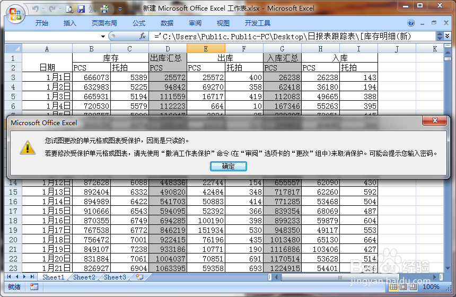Select column A header
This screenshot has width=456, height=297.
pyautogui.click(x=47, y=49)
